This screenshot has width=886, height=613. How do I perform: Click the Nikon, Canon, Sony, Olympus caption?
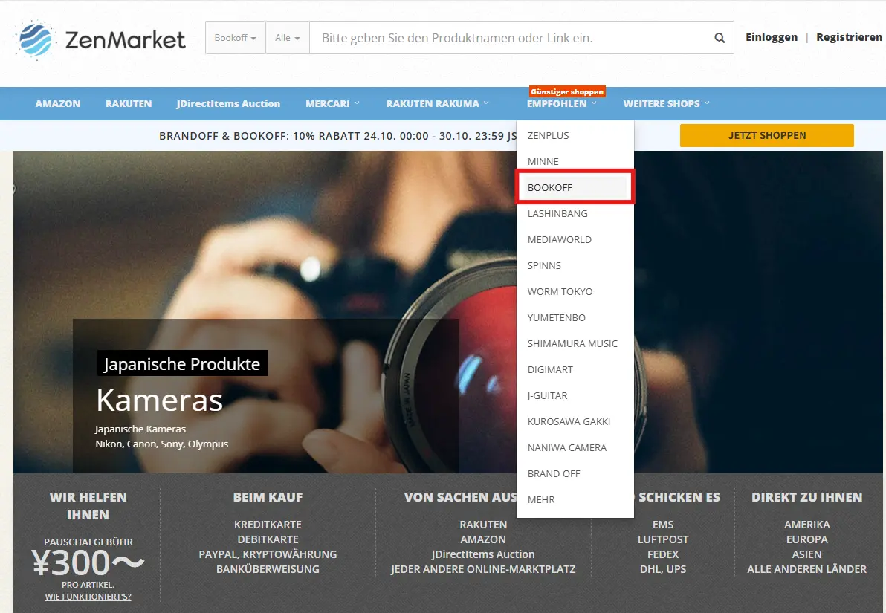coord(161,444)
